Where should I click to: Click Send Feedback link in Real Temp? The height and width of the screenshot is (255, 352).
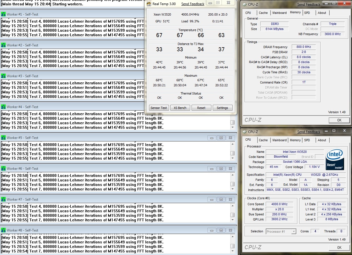(x=193, y=4)
